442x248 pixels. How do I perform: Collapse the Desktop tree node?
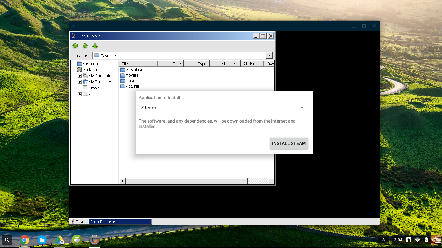coord(73,69)
